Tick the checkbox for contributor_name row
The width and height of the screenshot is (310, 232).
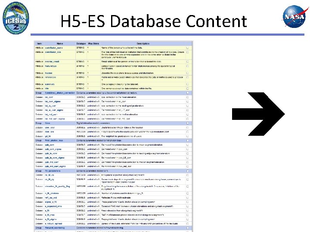(x=187, y=48)
